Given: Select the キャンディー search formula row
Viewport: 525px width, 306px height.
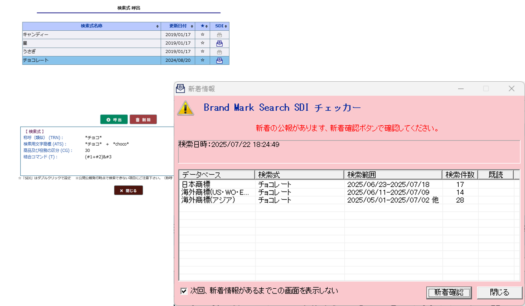Looking at the screenshot, I should point(126,35).
